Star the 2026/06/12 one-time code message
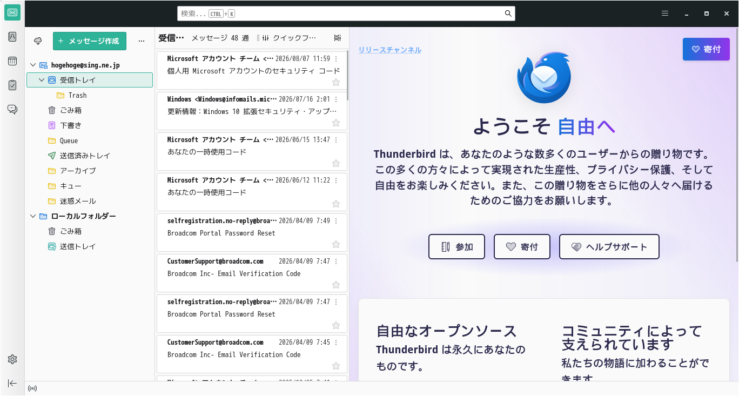Screen dimensions: 739x396 pos(336,204)
